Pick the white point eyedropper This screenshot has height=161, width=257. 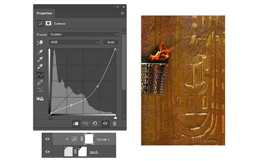40,67
